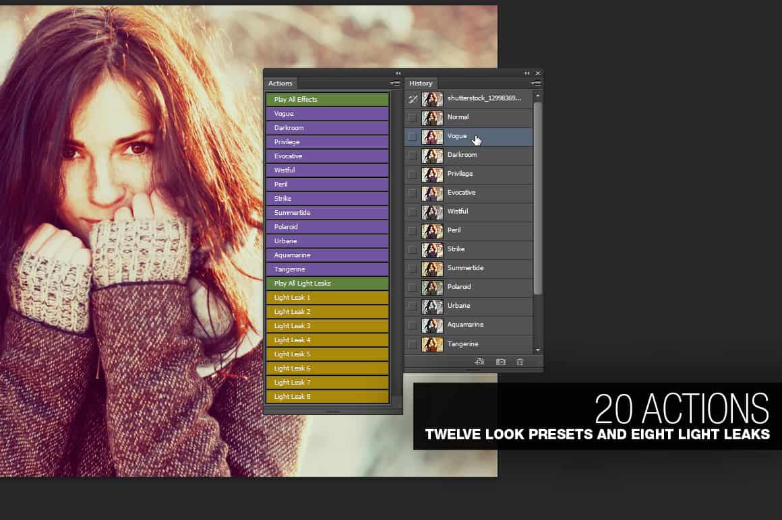The width and height of the screenshot is (782, 520).
Task: Switch to the Actions tab
Action: [x=280, y=83]
